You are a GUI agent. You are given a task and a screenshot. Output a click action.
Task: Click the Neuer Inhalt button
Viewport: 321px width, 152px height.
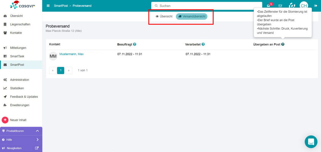(18, 120)
